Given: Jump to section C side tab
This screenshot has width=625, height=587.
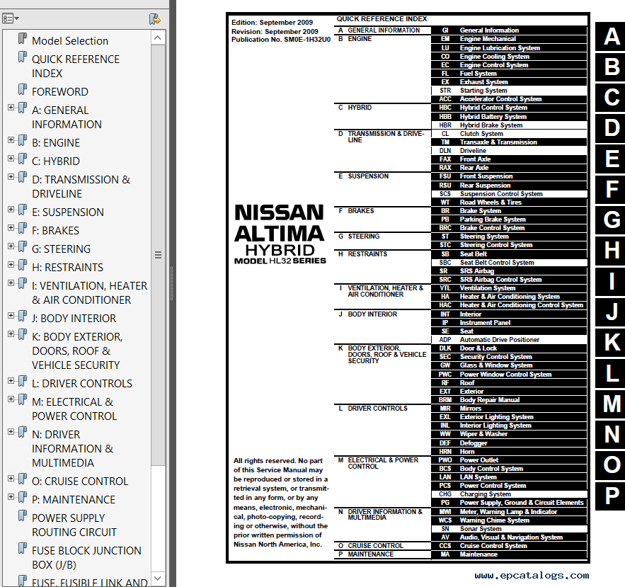Looking at the screenshot, I should 611,97.
